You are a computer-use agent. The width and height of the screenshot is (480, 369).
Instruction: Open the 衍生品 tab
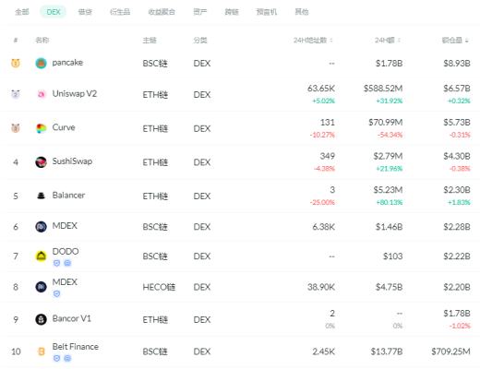[x=120, y=12]
